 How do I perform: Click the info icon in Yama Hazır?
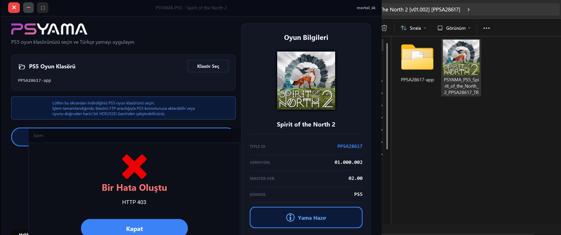tap(290, 217)
